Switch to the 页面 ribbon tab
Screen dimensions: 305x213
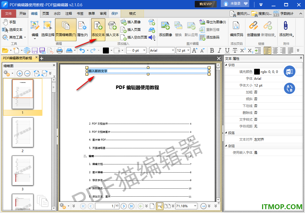pos(45,14)
